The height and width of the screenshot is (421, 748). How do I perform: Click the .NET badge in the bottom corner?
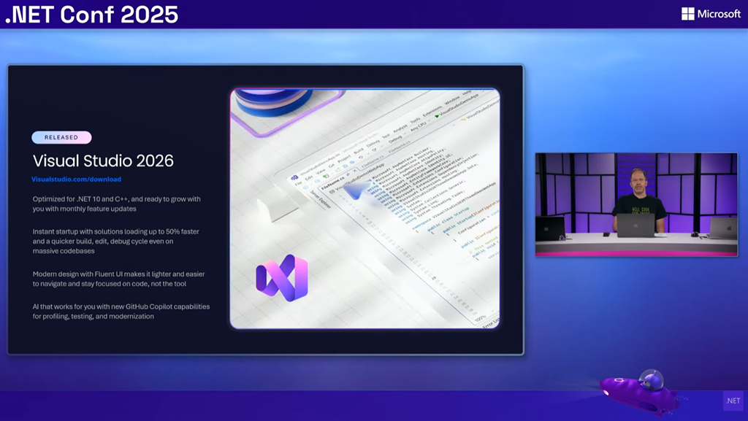click(x=733, y=401)
